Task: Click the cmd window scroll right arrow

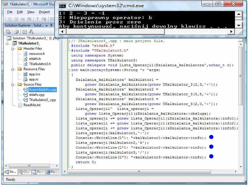Action: pyautogui.click(x=231, y=32)
